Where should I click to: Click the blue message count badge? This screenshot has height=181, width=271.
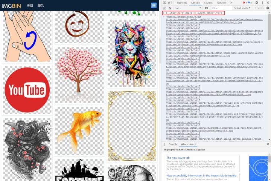point(250,3)
